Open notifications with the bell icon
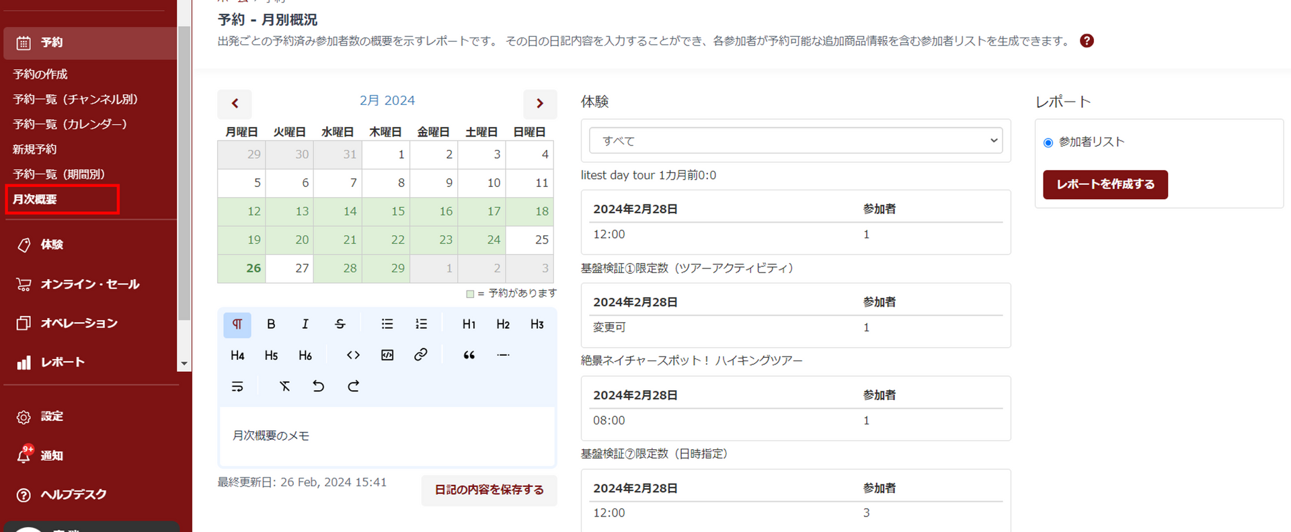Image resolution: width=1291 pixels, height=532 pixels. (x=24, y=455)
